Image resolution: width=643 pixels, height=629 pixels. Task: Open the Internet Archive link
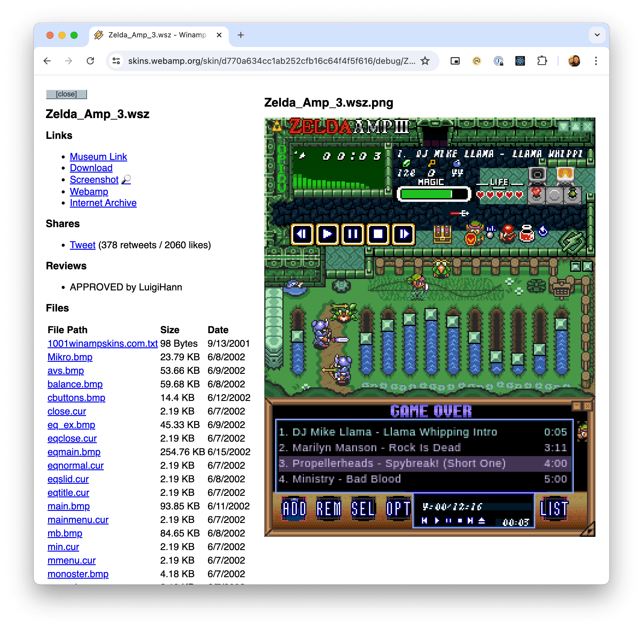click(103, 202)
